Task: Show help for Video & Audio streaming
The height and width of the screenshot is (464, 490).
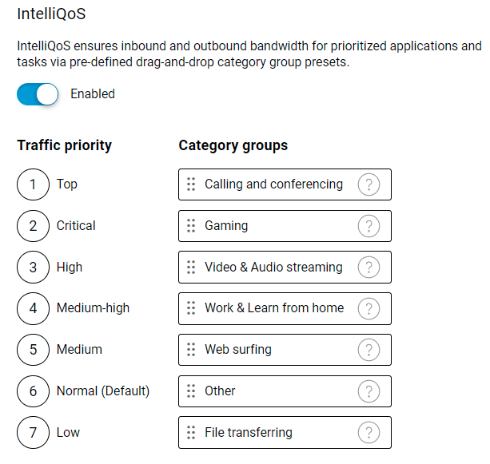Action: coord(368,268)
